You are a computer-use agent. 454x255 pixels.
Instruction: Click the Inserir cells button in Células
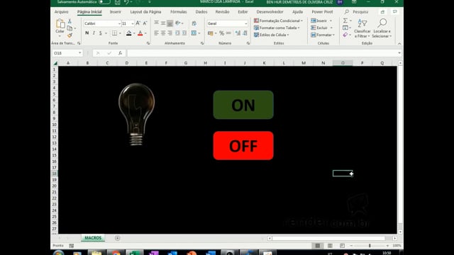click(321, 21)
